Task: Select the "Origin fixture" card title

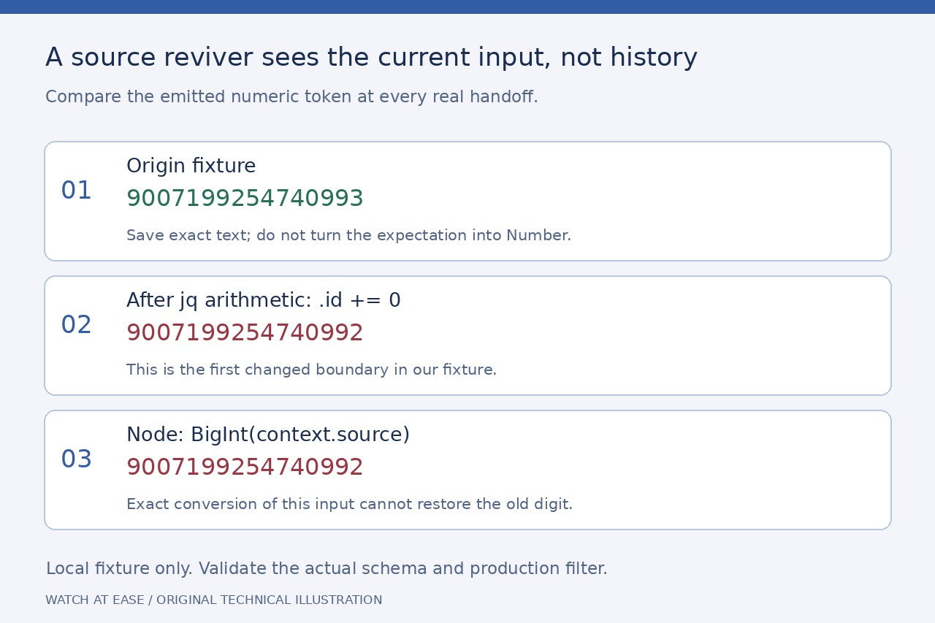Action: coord(191,166)
